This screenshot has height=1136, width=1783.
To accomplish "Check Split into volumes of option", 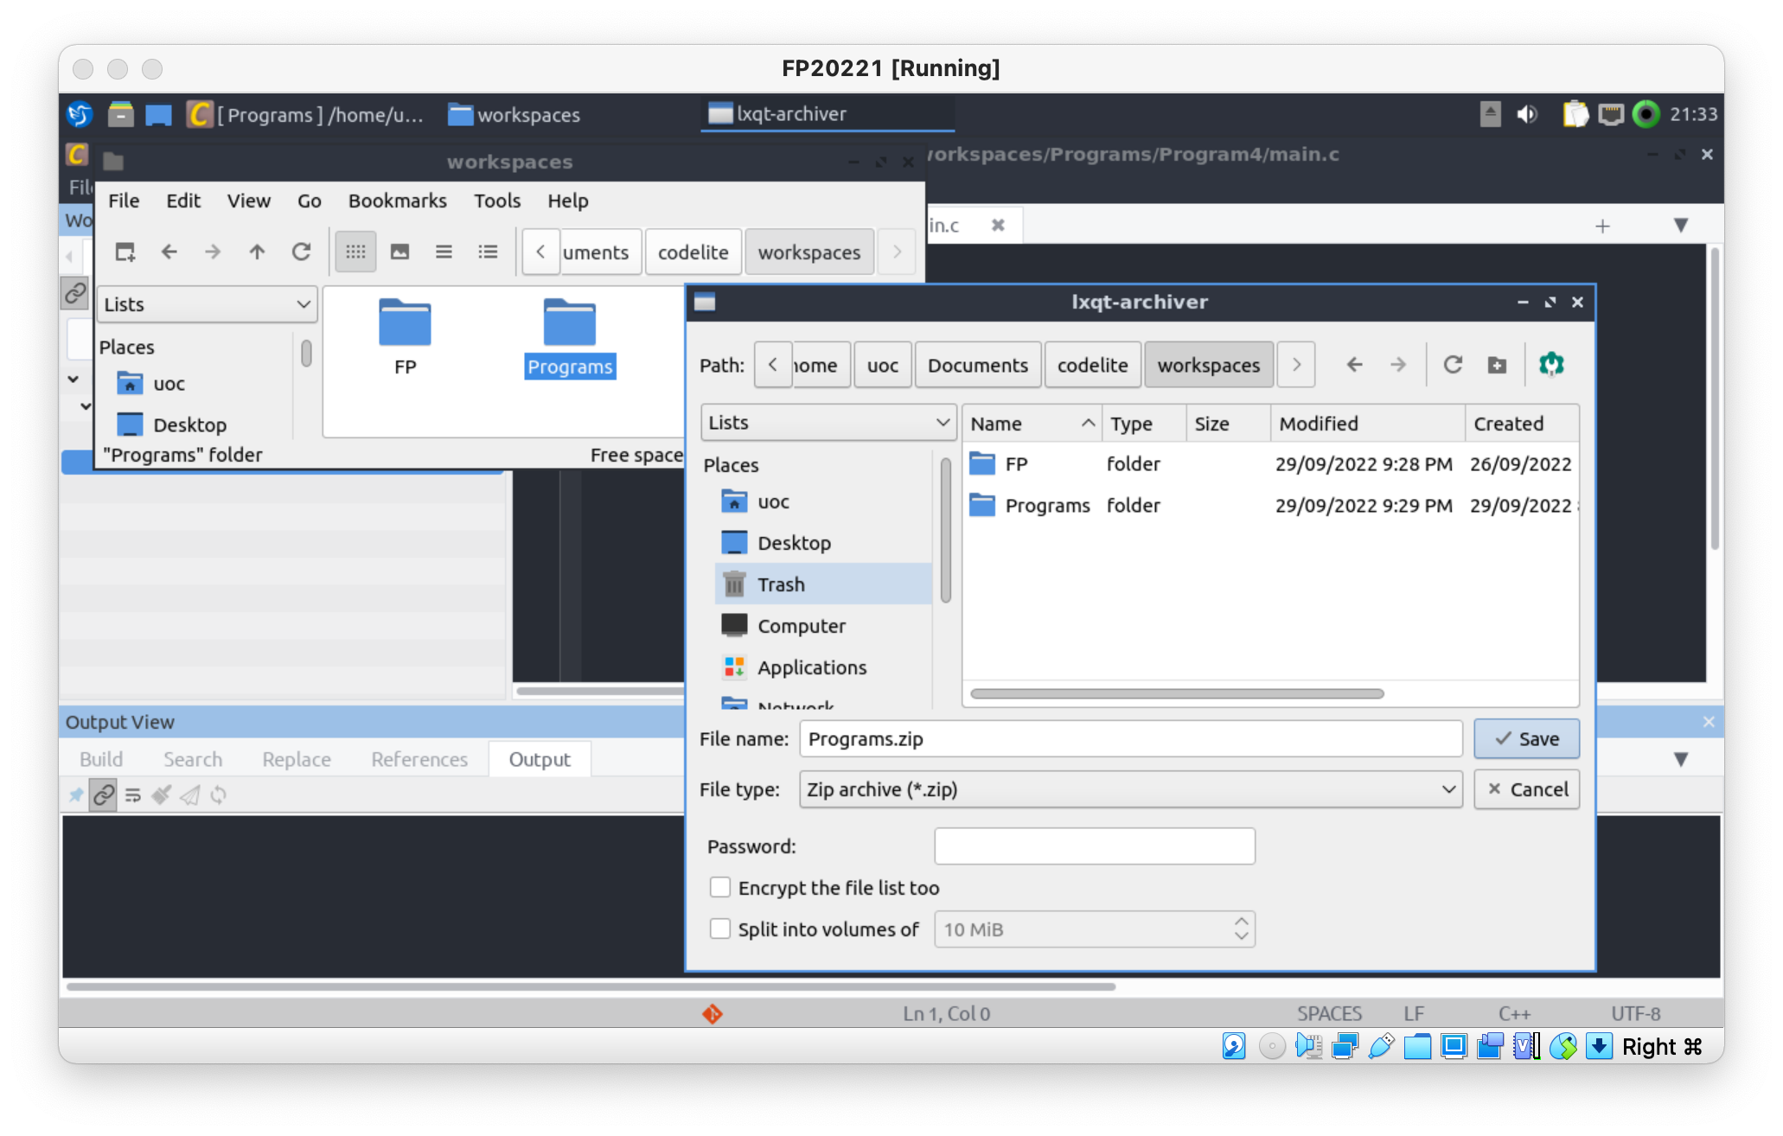I will tap(720, 929).
